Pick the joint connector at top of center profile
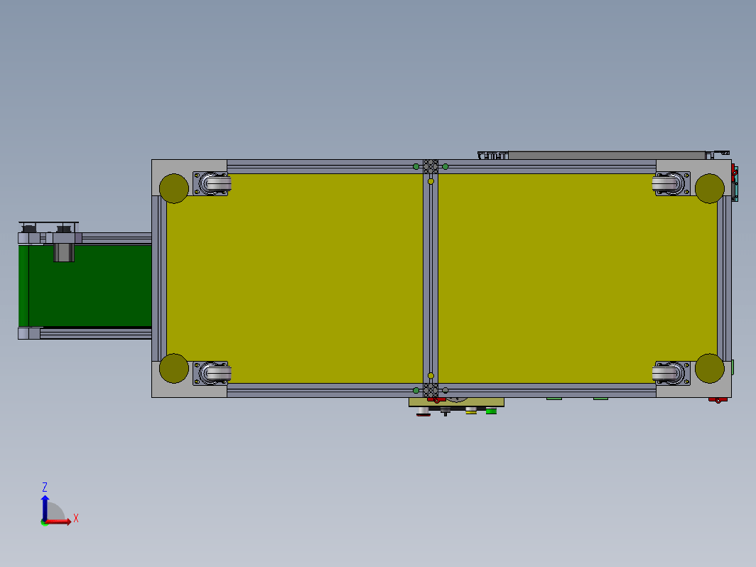756x567 pixels. (x=431, y=167)
